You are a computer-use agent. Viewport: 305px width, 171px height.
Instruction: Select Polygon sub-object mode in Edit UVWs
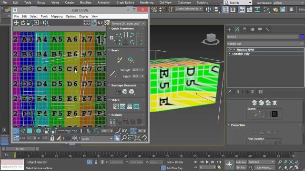pos(30,131)
